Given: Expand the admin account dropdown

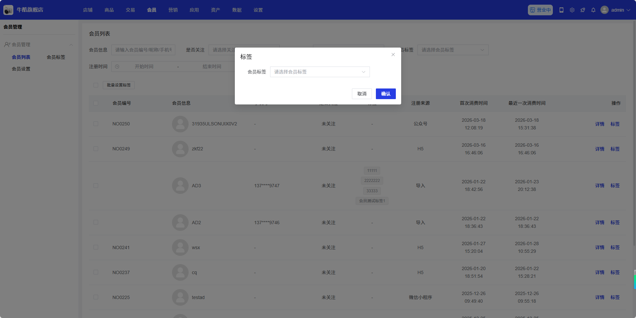Looking at the screenshot, I should click(628, 10).
